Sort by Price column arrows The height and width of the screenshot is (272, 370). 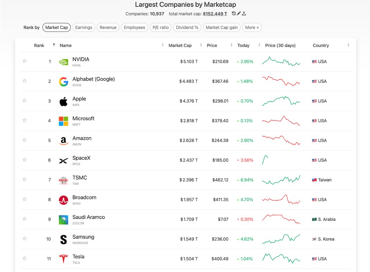click(x=231, y=45)
